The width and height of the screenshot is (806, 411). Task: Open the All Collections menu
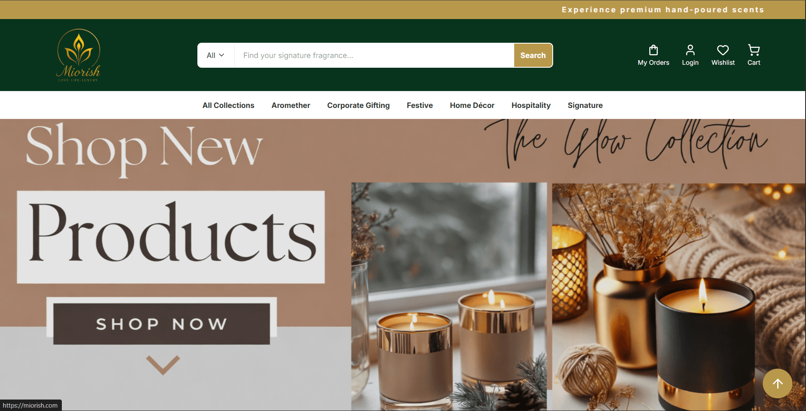pos(228,105)
